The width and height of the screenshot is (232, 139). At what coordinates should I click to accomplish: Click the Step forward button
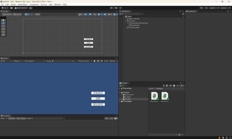coord(120,8)
